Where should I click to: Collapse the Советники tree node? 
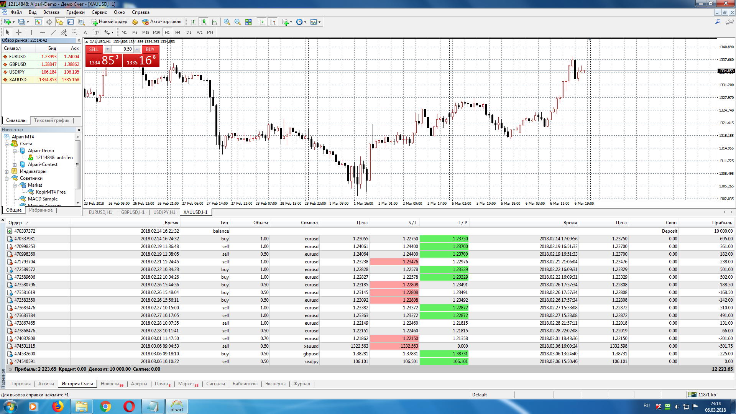pos(7,178)
